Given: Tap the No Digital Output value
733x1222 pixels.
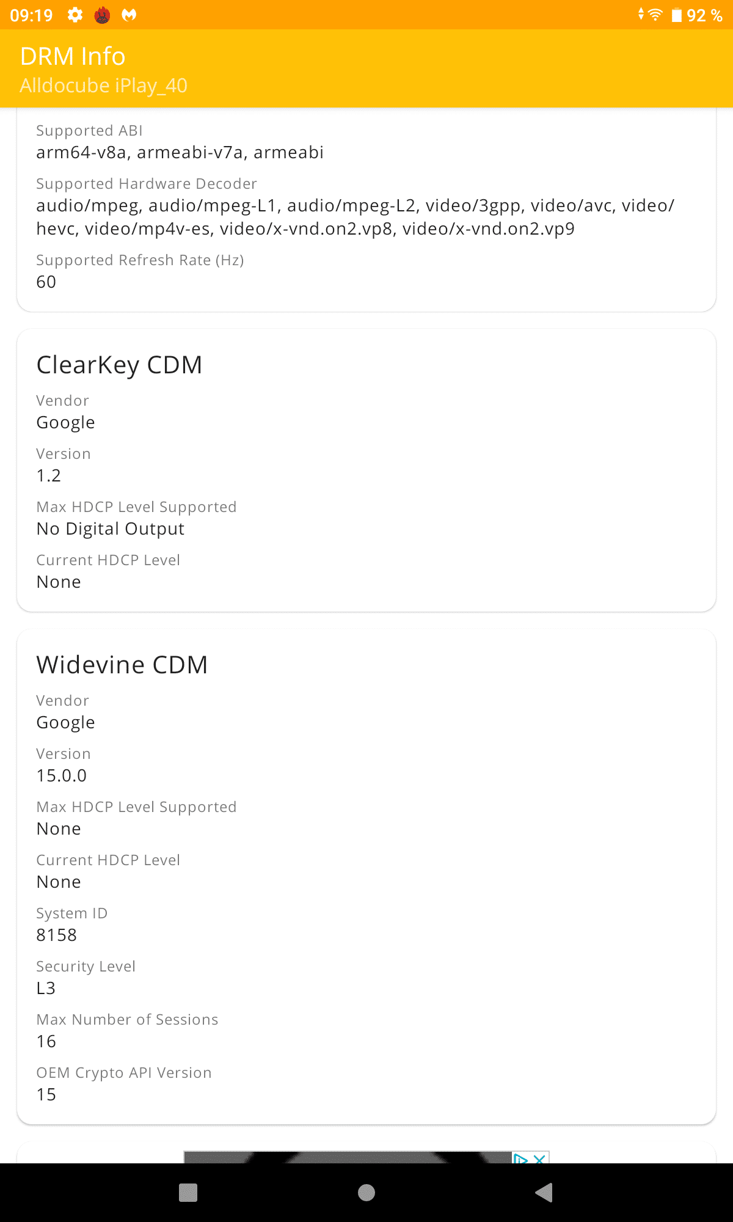Looking at the screenshot, I should coord(111,529).
